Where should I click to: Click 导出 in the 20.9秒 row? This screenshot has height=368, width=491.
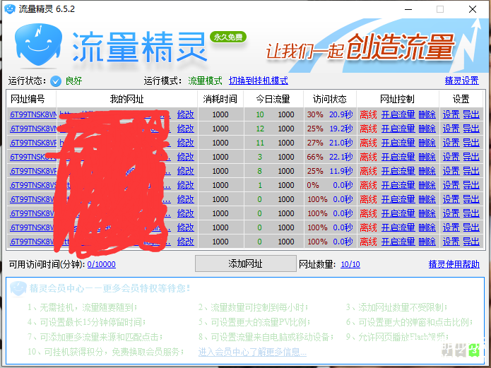(x=471, y=114)
